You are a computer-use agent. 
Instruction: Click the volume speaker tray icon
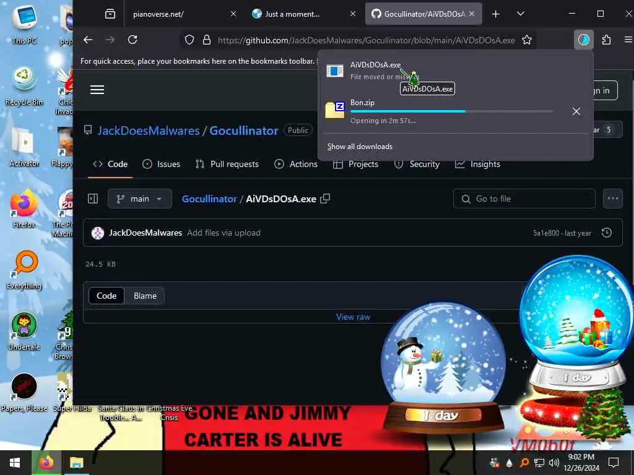554,463
